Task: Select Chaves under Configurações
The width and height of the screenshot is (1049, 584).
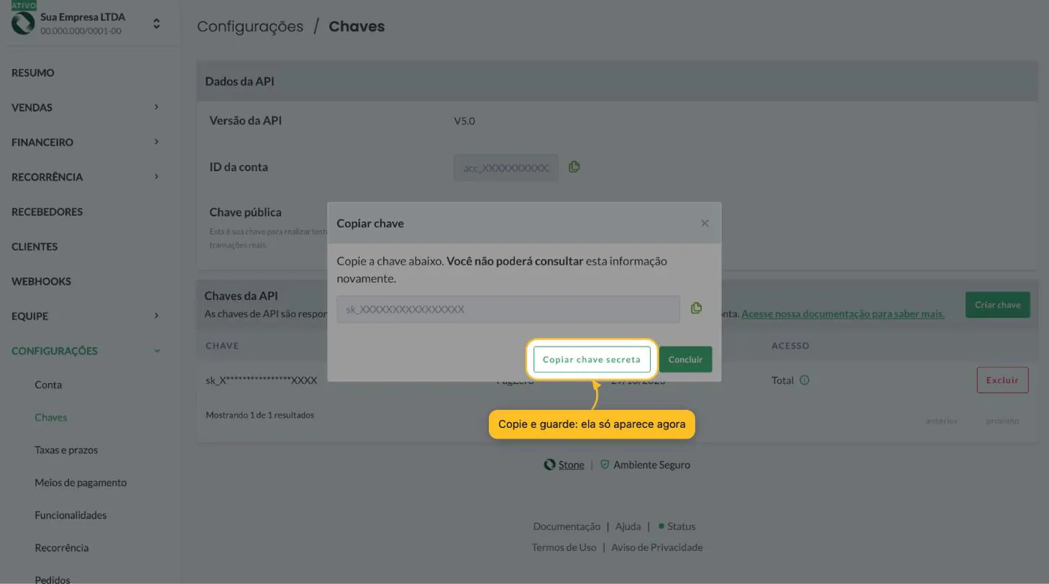Action: point(50,417)
